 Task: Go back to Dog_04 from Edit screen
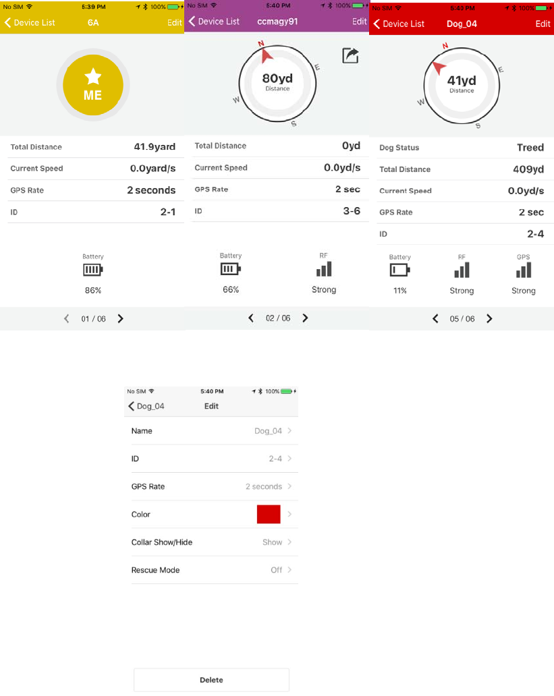(x=146, y=406)
